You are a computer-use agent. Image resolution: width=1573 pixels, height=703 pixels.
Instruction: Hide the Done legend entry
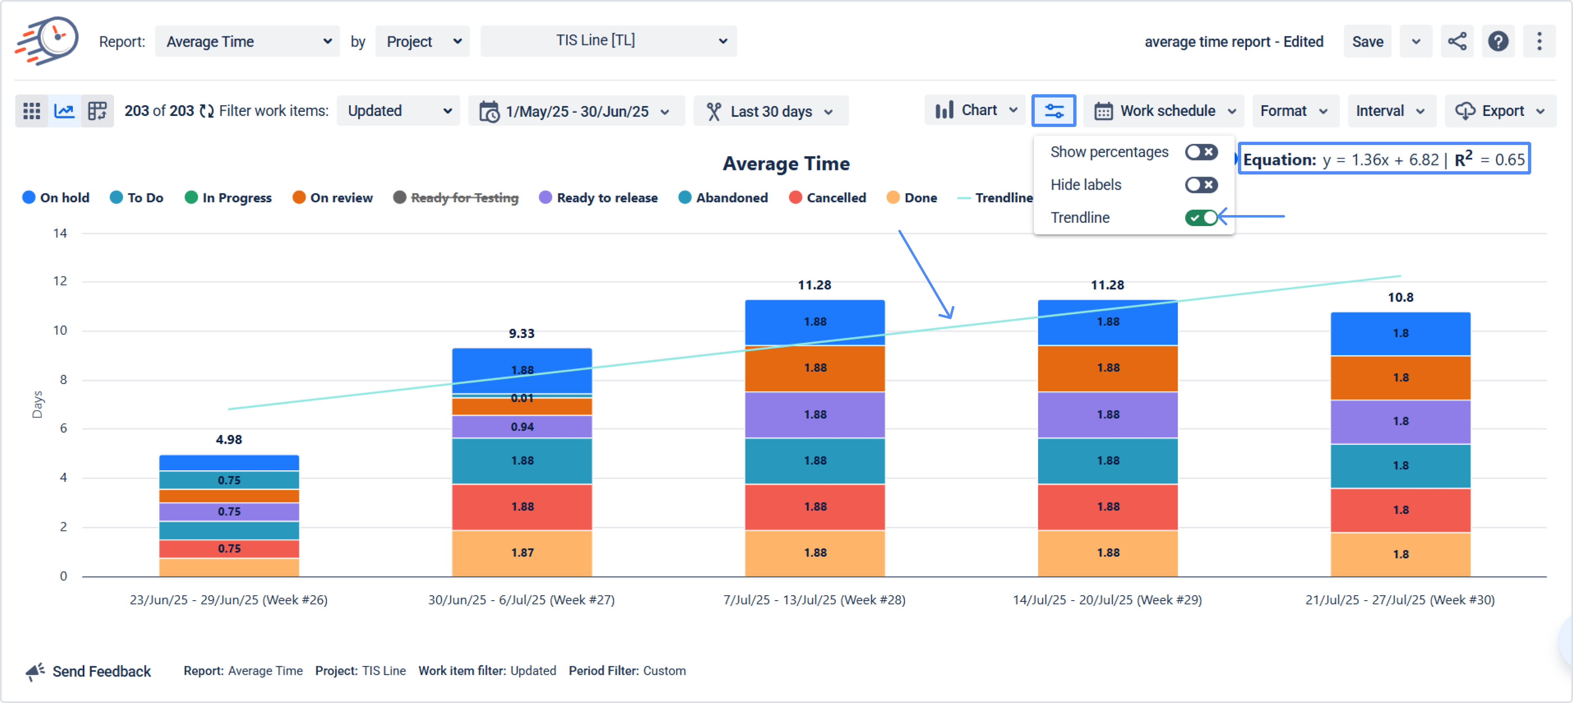912,197
